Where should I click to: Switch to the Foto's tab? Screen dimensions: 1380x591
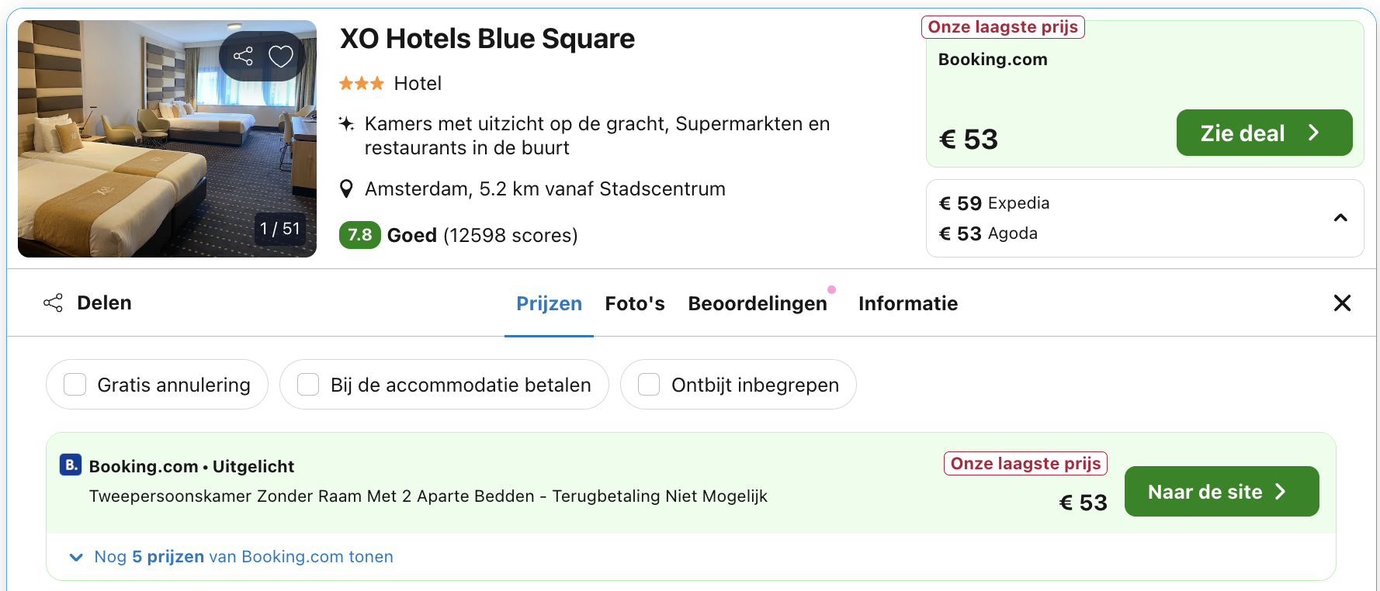[x=635, y=303]
